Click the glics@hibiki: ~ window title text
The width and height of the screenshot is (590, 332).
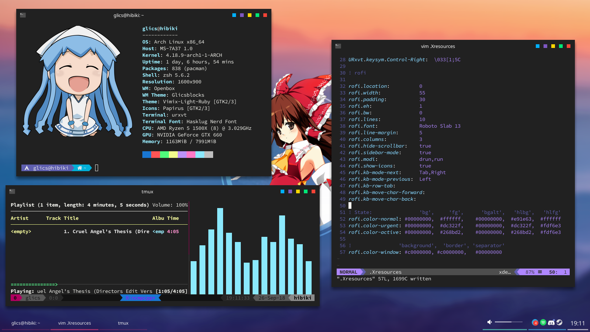point(129,15)
